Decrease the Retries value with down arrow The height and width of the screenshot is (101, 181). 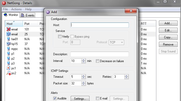tap(126, 78)
